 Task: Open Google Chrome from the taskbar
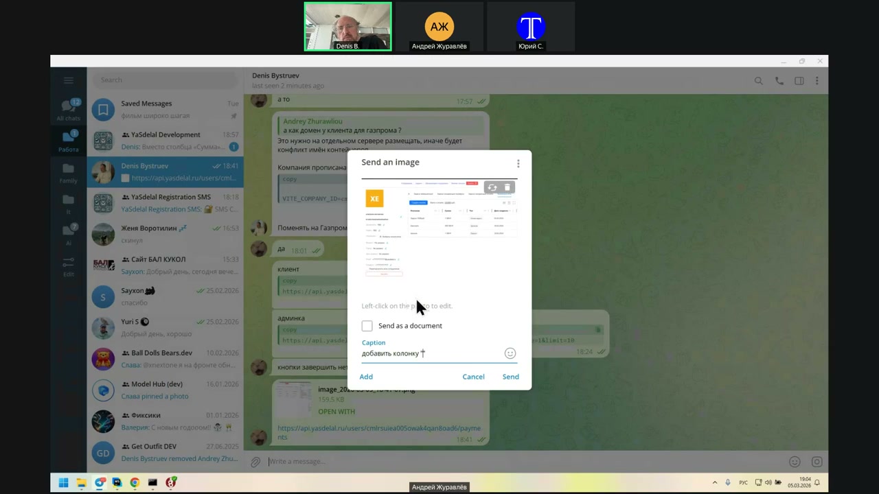pos(135,482)
